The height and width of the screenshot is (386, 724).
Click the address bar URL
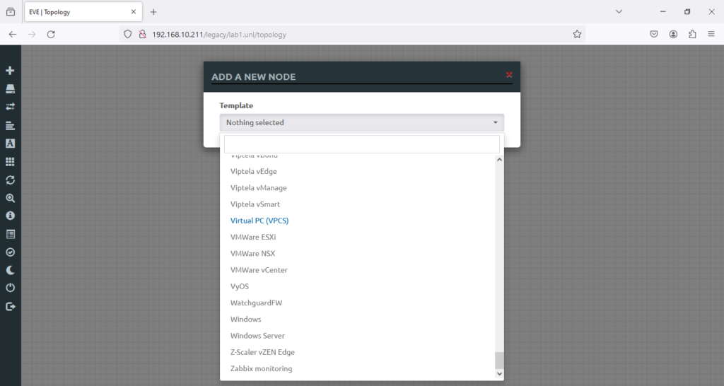pyautogui.click(x=219, y=35)
